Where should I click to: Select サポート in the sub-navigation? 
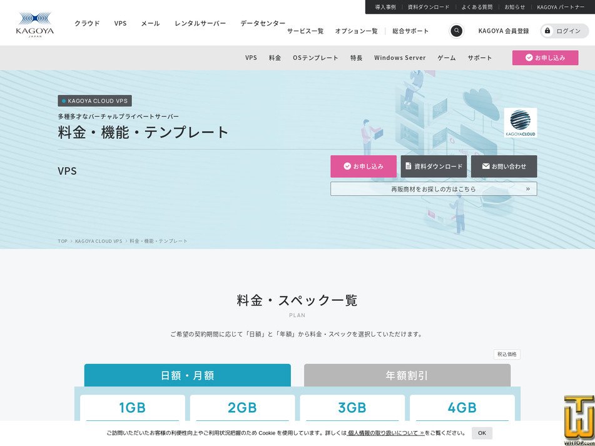[x=479, y=58]
